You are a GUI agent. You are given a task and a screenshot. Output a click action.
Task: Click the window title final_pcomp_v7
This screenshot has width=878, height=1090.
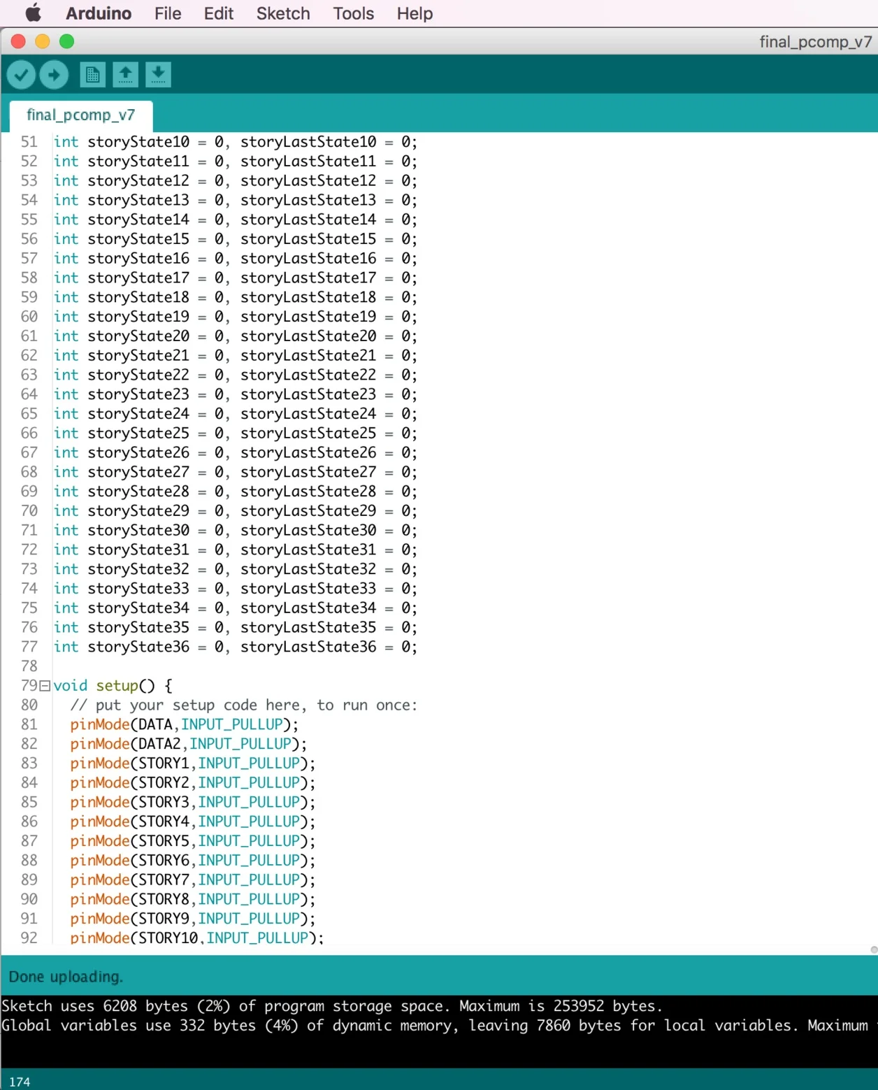815,42
